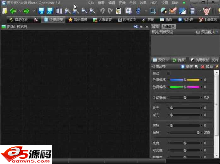Click the first magnifier zoom icon
220x164 pixels.
pyautogui.click(x=67, y=11)
